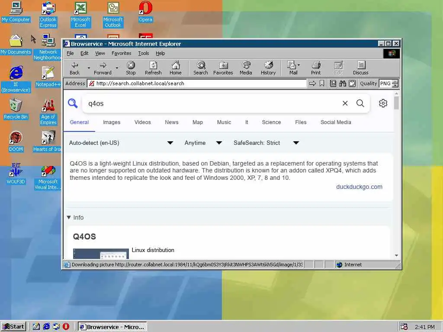Open the View menu
Viewport: 443px width, 332px height.
(100, 53)
